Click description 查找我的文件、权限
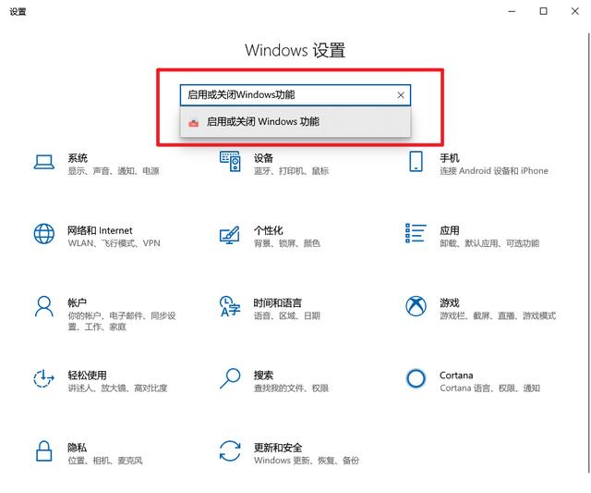Viewport: 591px width, 493px height. coord(291,388)
